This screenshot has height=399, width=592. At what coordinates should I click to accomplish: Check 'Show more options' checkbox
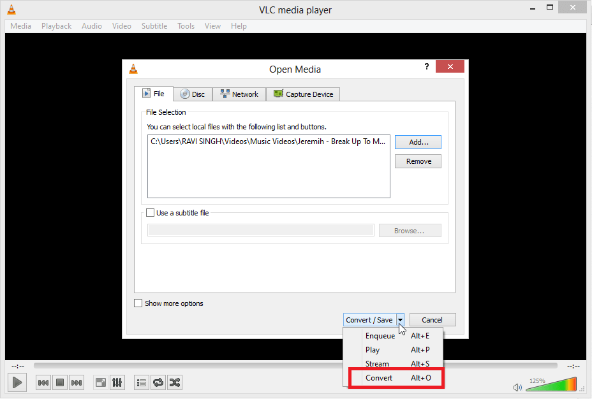(x=138, y=303)
